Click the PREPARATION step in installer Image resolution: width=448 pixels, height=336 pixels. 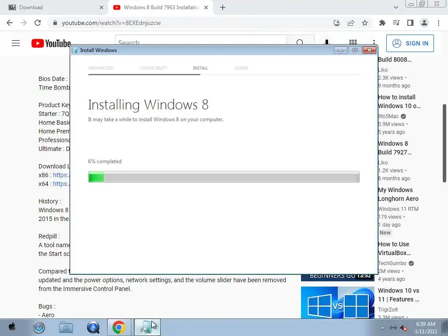coord(101,68)
